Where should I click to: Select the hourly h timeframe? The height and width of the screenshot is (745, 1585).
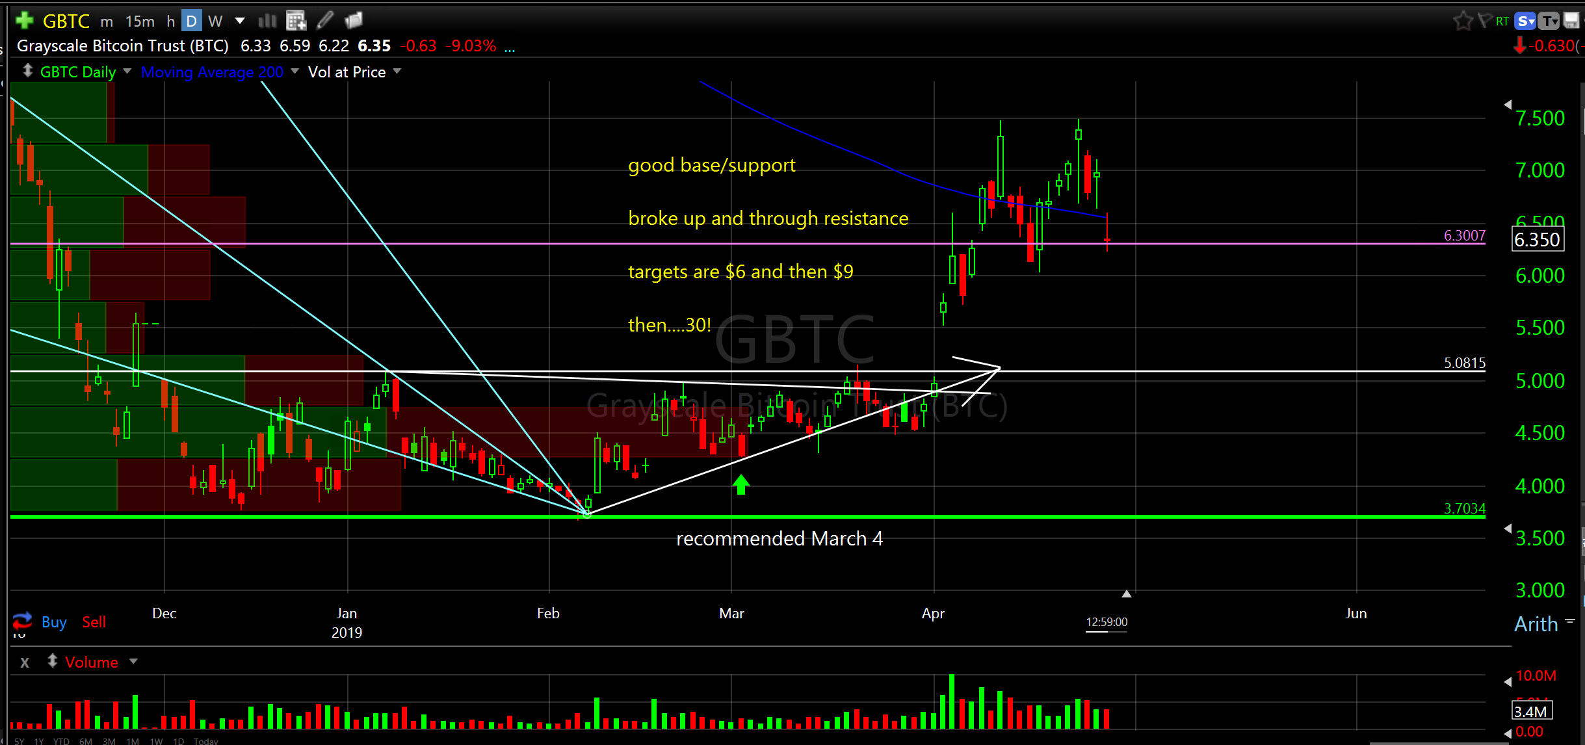[x=171, y=21]
